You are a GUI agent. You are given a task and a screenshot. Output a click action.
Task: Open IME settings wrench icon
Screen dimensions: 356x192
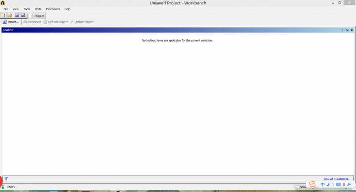[349, 184]
